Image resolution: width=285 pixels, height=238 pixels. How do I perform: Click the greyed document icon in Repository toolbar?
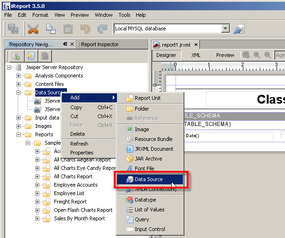click(x=45, y=56)
